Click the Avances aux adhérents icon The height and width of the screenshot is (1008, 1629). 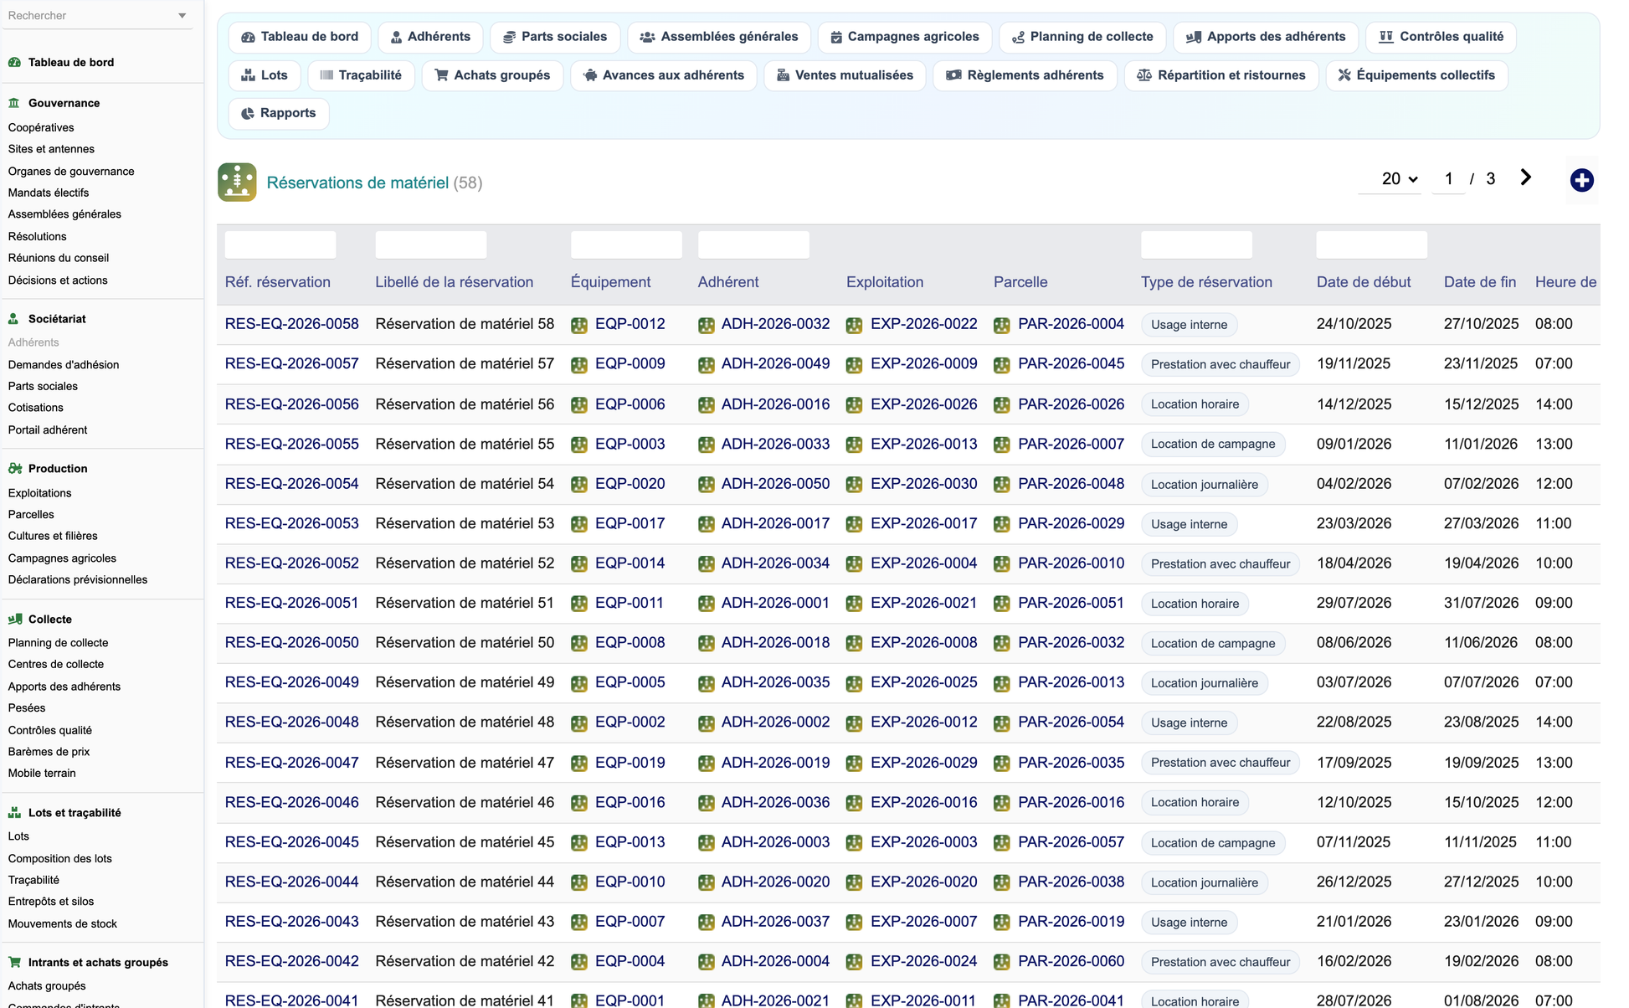590,75
